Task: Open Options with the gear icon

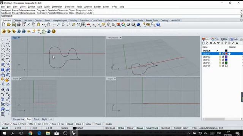Action: (148, 25)
